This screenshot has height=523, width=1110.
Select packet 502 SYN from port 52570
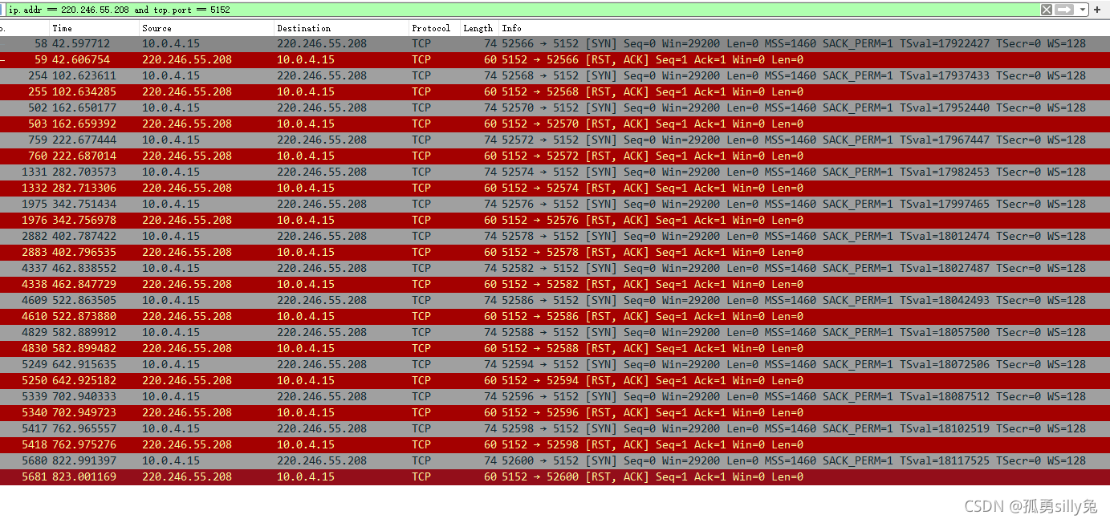tap(555, 107)
